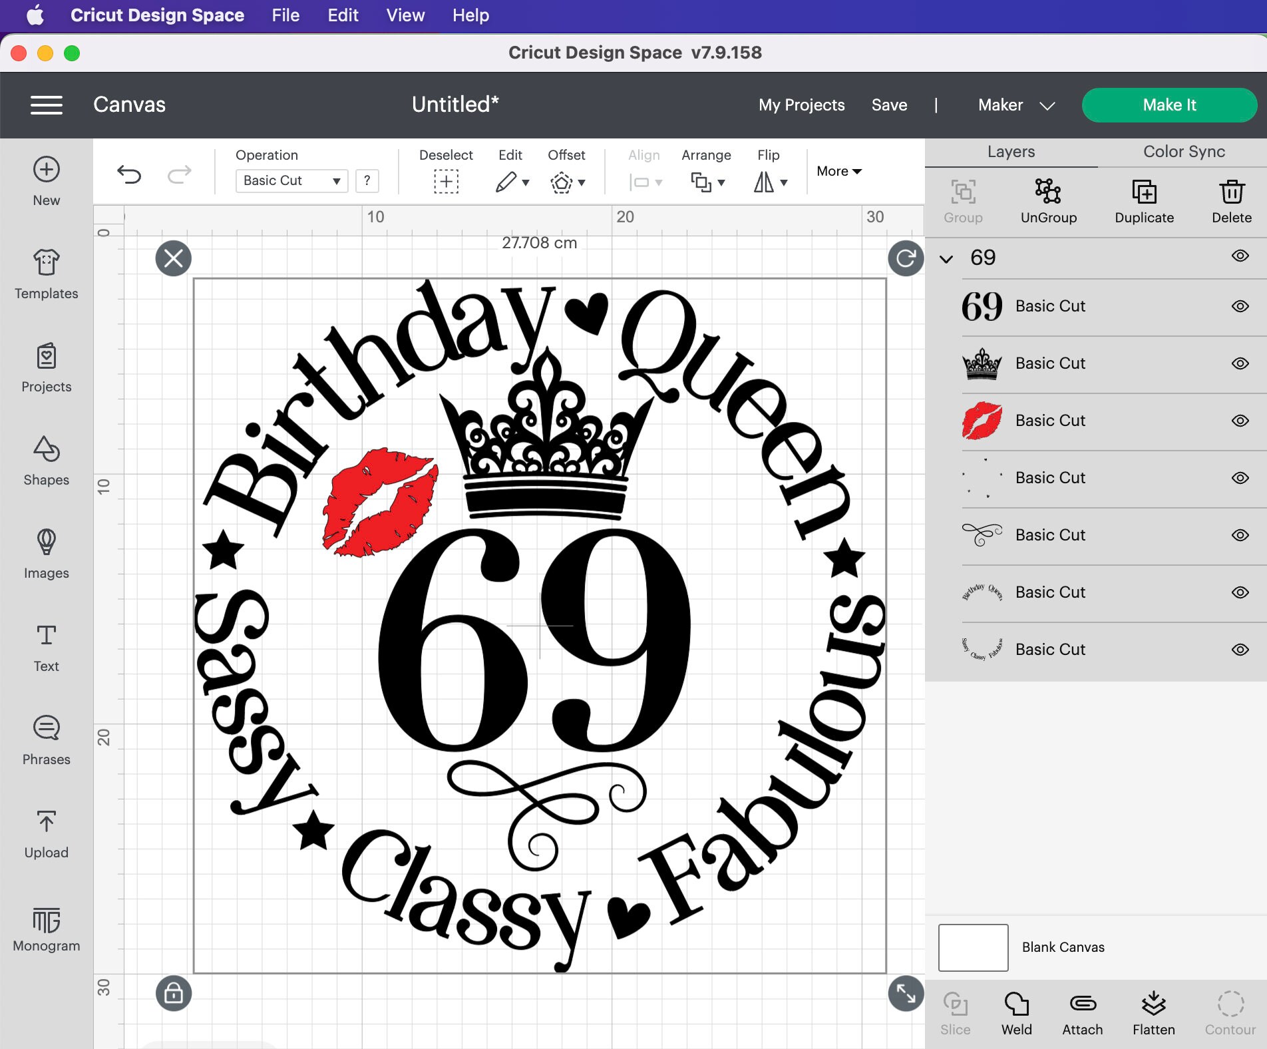Hide the 69 Basic Cut layer
This screenshot has height=1049, width=1267.
[1240, 306]
